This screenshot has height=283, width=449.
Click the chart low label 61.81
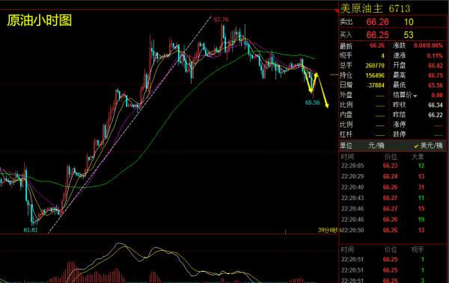pos(31,230)
